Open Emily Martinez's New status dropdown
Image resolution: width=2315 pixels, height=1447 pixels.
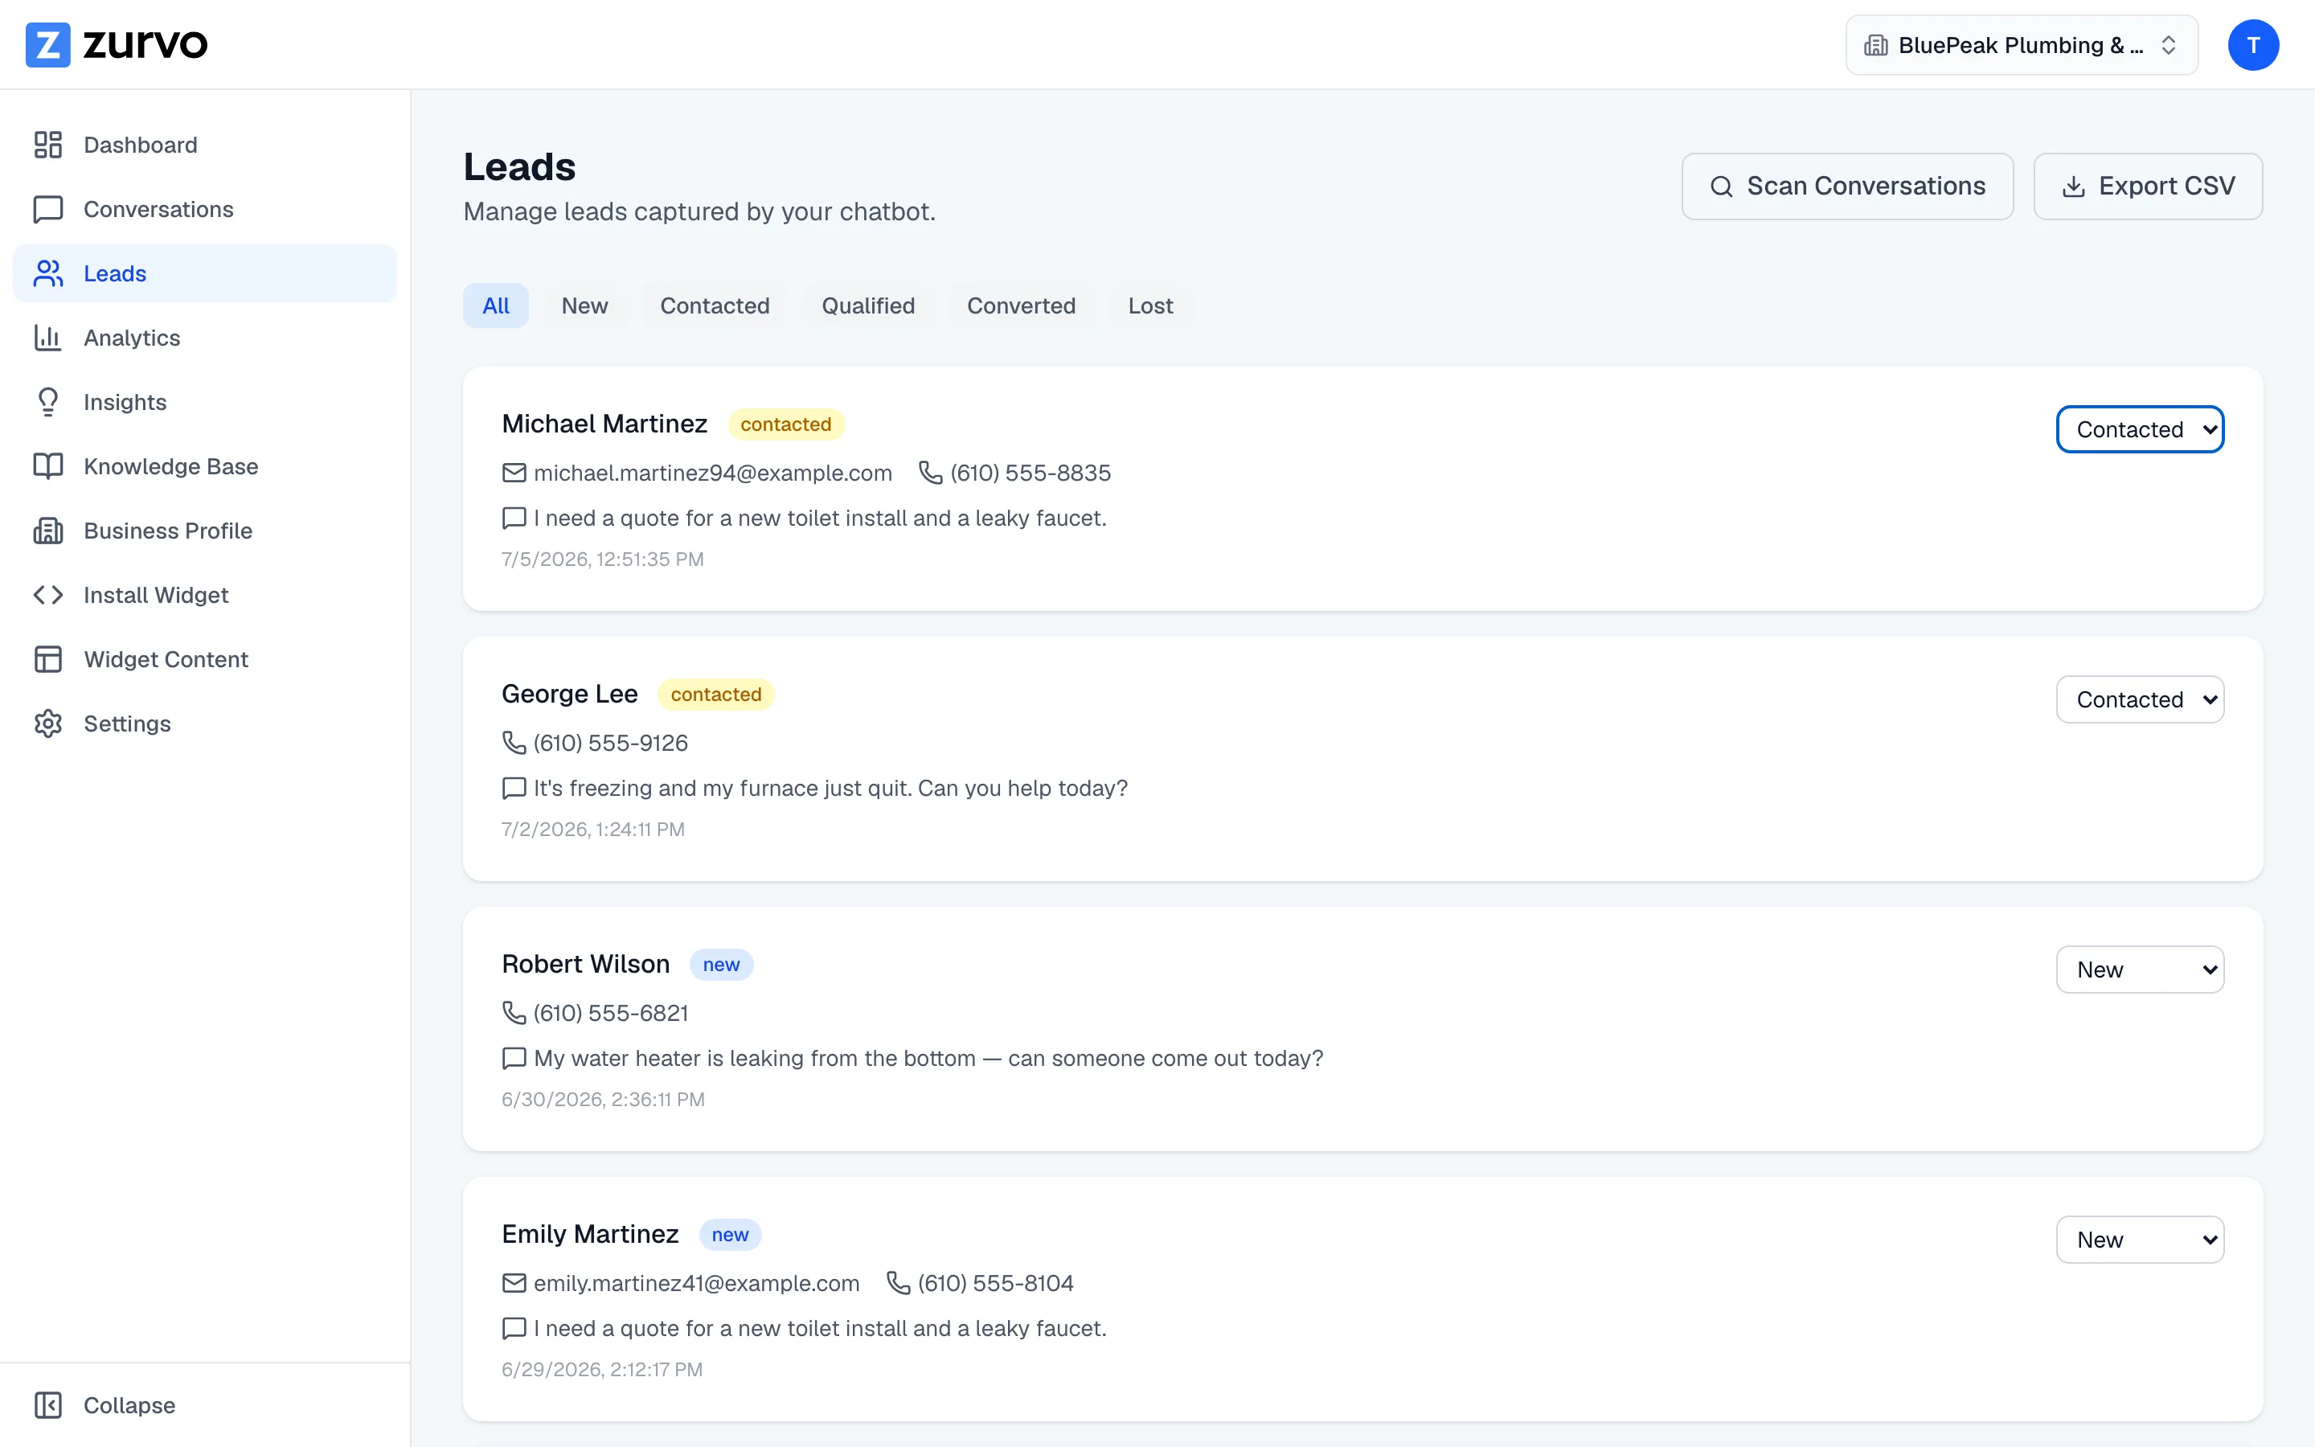click(x=2139, y=1240)
